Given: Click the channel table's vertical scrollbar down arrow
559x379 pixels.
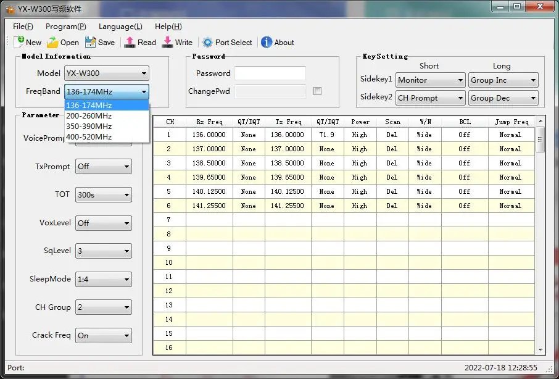Looking at the screenshot, I should [x=540, y=349].
